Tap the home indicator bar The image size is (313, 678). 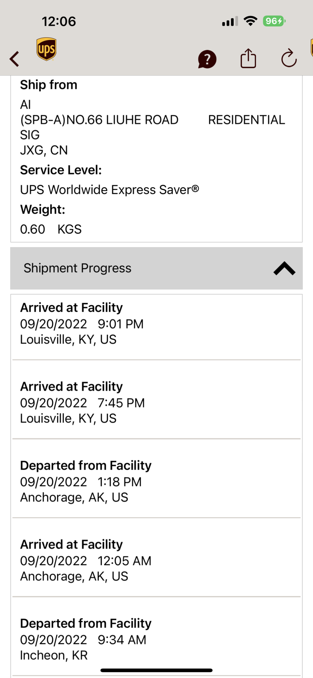pyautogui.click(x=156, y=670)
